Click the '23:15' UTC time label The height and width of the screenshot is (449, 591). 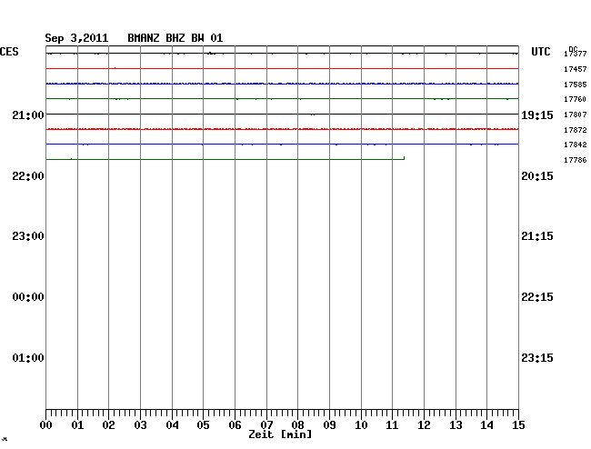(x=537, y=357)
